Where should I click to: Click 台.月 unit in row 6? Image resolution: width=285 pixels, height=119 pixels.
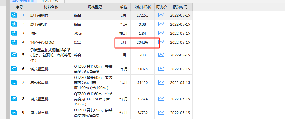(123, 69)
